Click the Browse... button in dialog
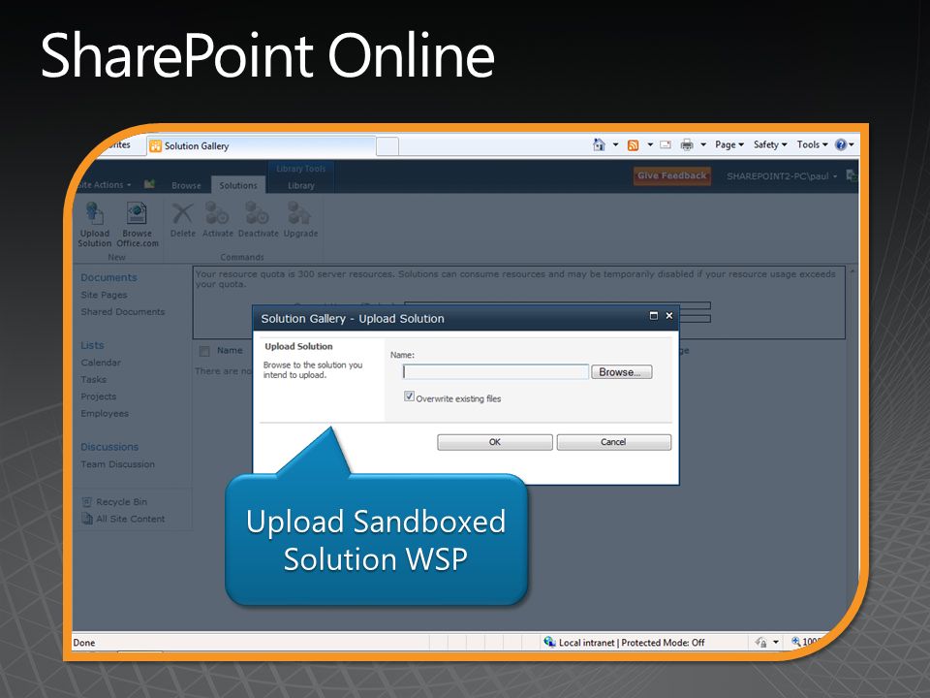930x698 pixels. pyautogui.click(x=621, y=372)
